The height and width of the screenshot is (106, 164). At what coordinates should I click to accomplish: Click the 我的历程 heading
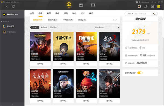coord(140,19)
